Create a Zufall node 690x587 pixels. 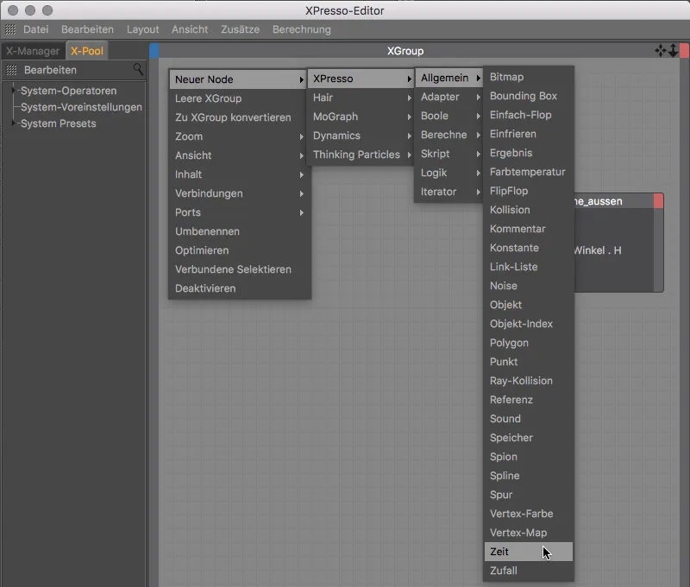coord(529,571)
